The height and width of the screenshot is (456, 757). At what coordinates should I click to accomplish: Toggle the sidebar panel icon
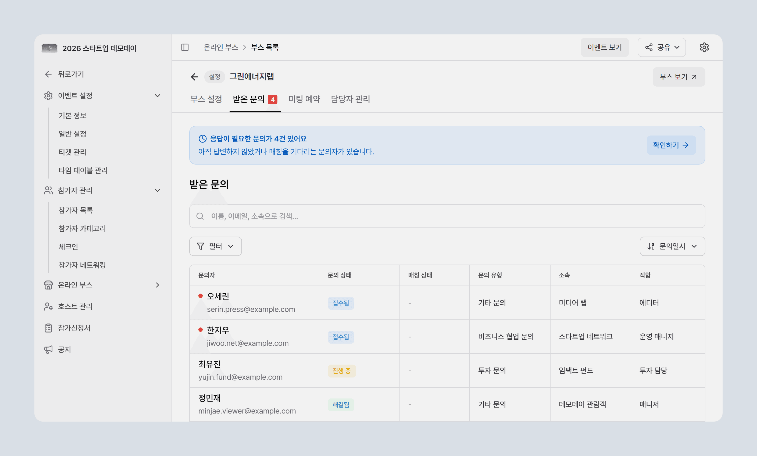point(185,47)
